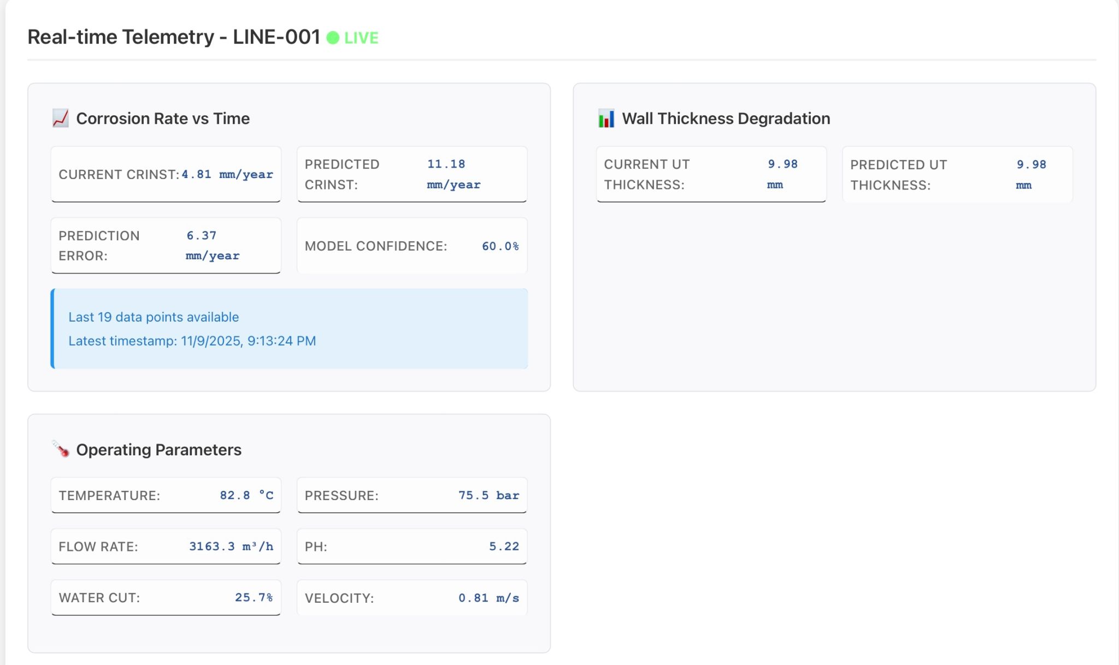Click the Real-time Telemetry LINE-001 heading

pyautogui.click(x=174, y=37)
